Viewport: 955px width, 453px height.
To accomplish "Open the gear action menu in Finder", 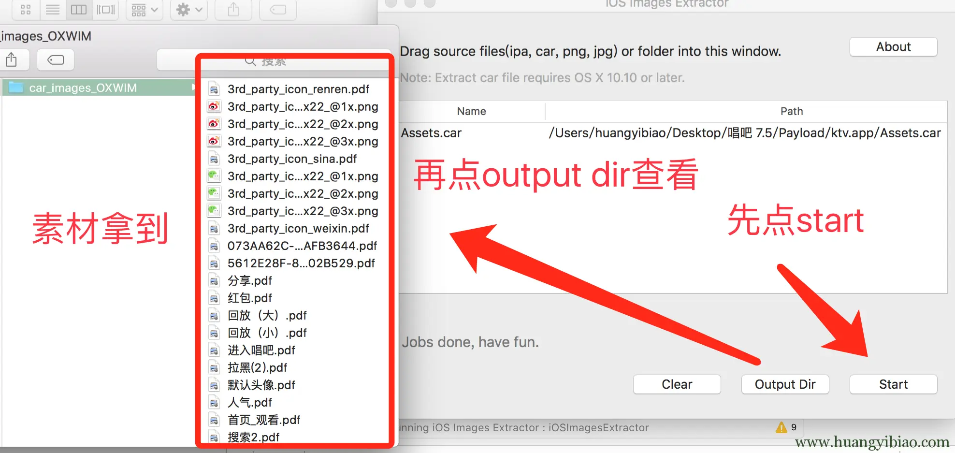I will 189,9.
